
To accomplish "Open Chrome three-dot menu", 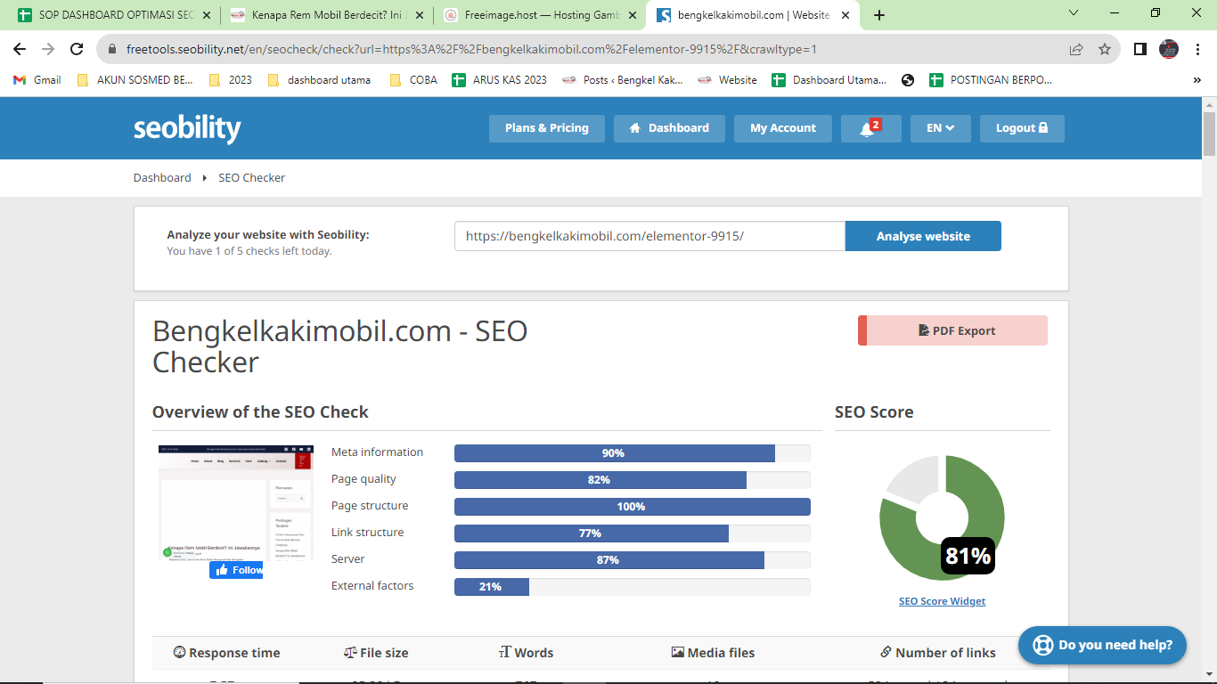I will pos(1197,49).
